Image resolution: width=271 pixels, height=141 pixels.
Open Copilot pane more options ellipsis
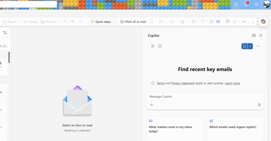258,46
